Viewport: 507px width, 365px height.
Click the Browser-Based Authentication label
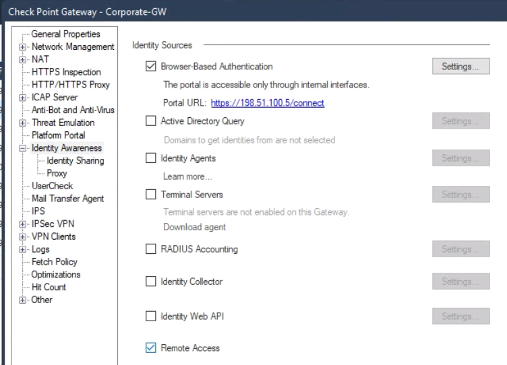click(x=216, y=67)
